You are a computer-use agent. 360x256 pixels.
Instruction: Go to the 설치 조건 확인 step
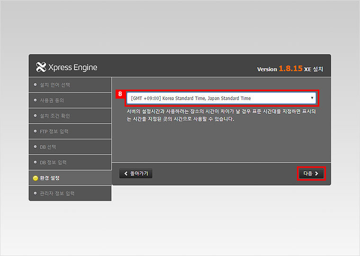[x=55, y=116]
